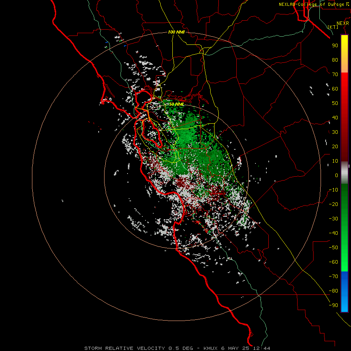Viewport: 351px width, 351px height.
Task: Select the -50 value on velocity scale
Action: click(x=333, y=248)
